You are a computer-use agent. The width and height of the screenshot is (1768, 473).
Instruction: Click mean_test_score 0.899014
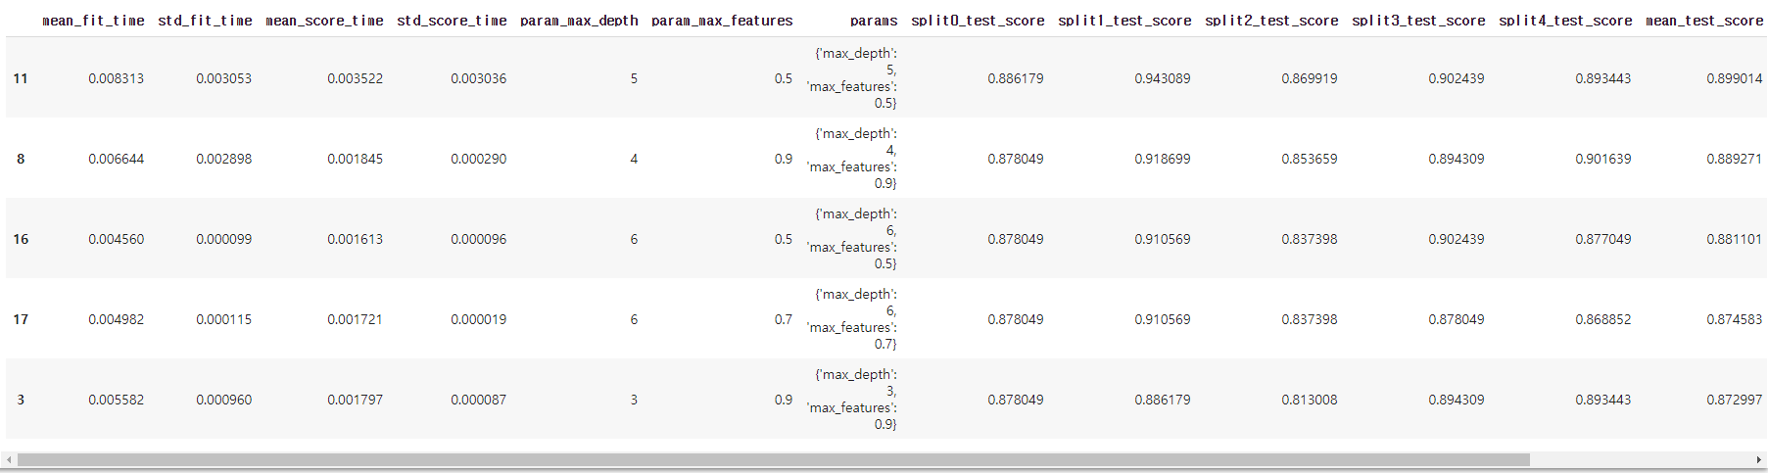[x=1735, y=78]
